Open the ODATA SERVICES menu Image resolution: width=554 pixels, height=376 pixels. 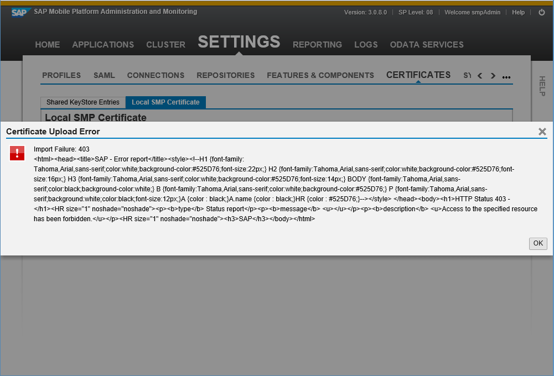point(427,45)
